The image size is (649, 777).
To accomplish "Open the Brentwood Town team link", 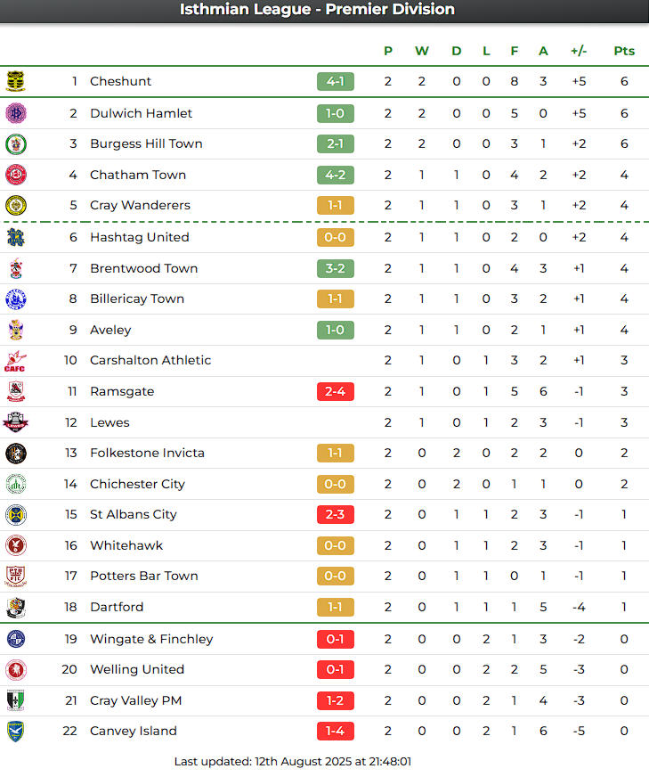I will point(143,268).
